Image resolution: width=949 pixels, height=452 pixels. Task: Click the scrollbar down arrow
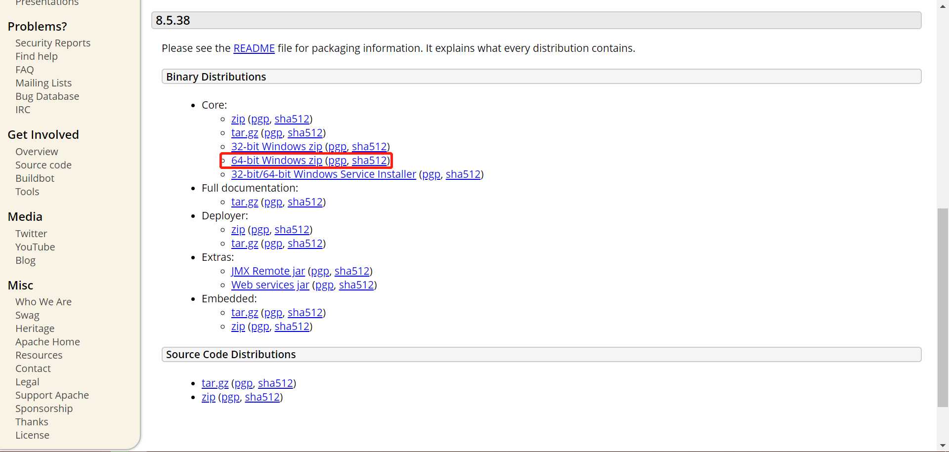click(943, 446)
